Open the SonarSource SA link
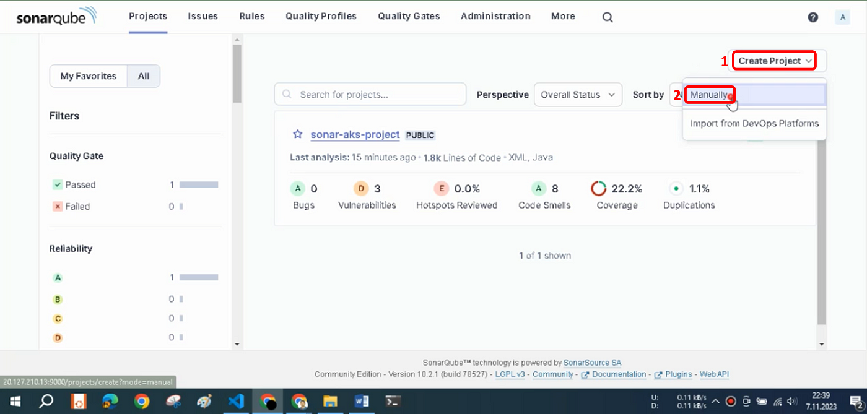Viewport: 867px width, 414px height. coord(593,363)
